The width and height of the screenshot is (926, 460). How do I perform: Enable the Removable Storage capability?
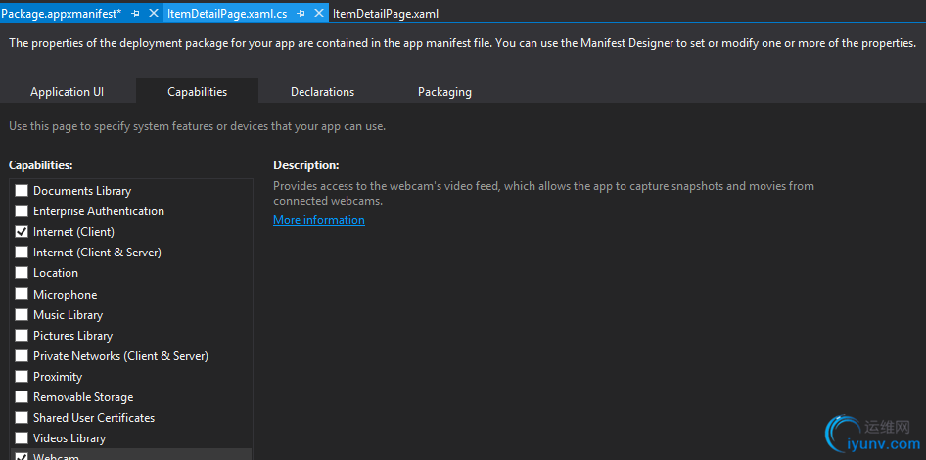tap(22, 397)
